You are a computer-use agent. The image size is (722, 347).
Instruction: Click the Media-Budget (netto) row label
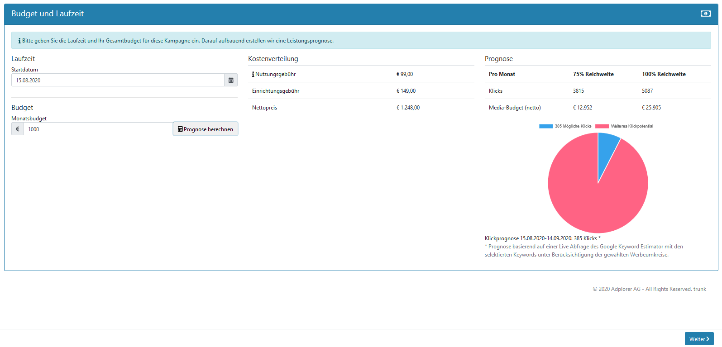(515, 108)
